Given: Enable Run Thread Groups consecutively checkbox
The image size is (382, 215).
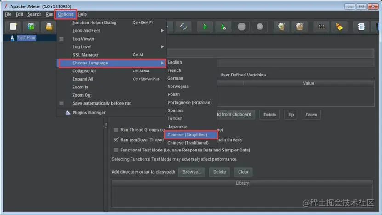Looking at the screenshot, I should (116, 130).
